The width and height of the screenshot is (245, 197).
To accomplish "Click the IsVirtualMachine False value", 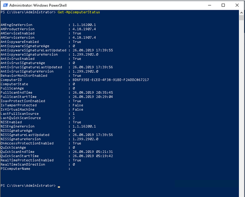I will [x=77, y=109].
